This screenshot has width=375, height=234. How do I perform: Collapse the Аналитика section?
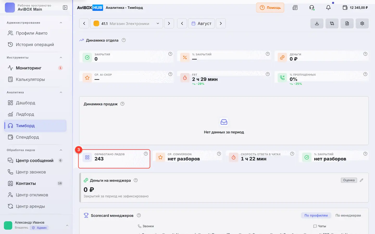point(61,92)
